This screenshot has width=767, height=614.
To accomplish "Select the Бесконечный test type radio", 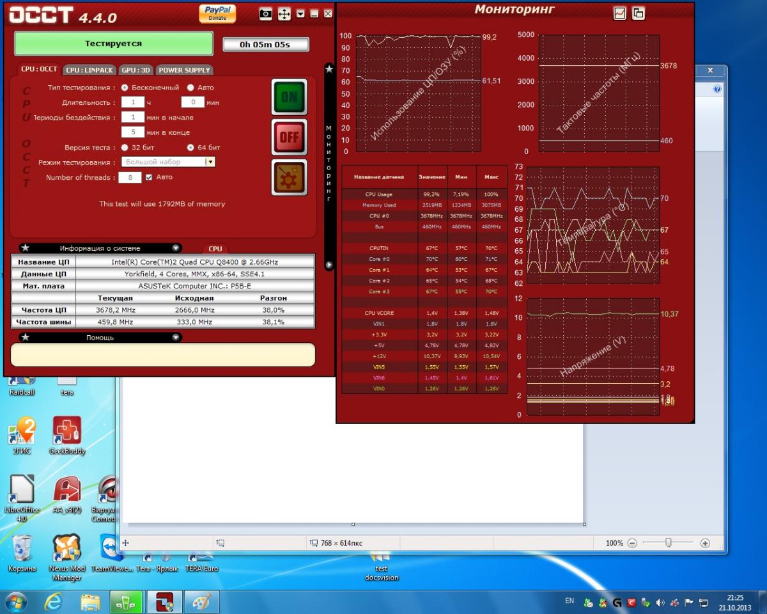I will 125,88.
